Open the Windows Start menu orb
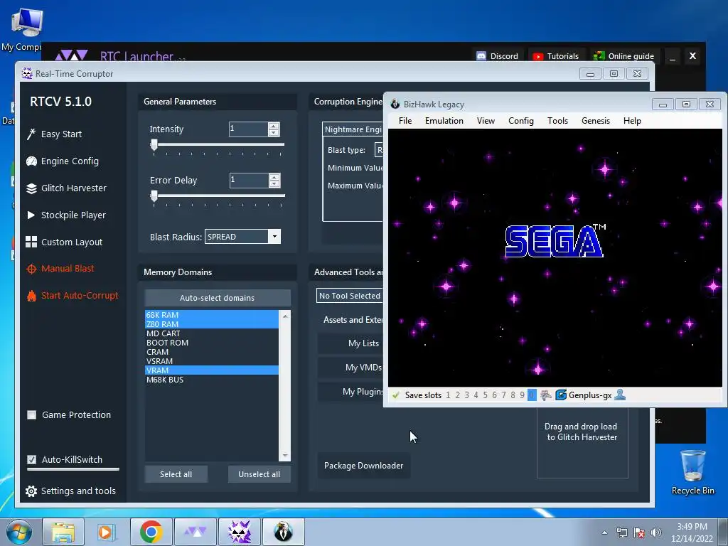 click(19, 532)
